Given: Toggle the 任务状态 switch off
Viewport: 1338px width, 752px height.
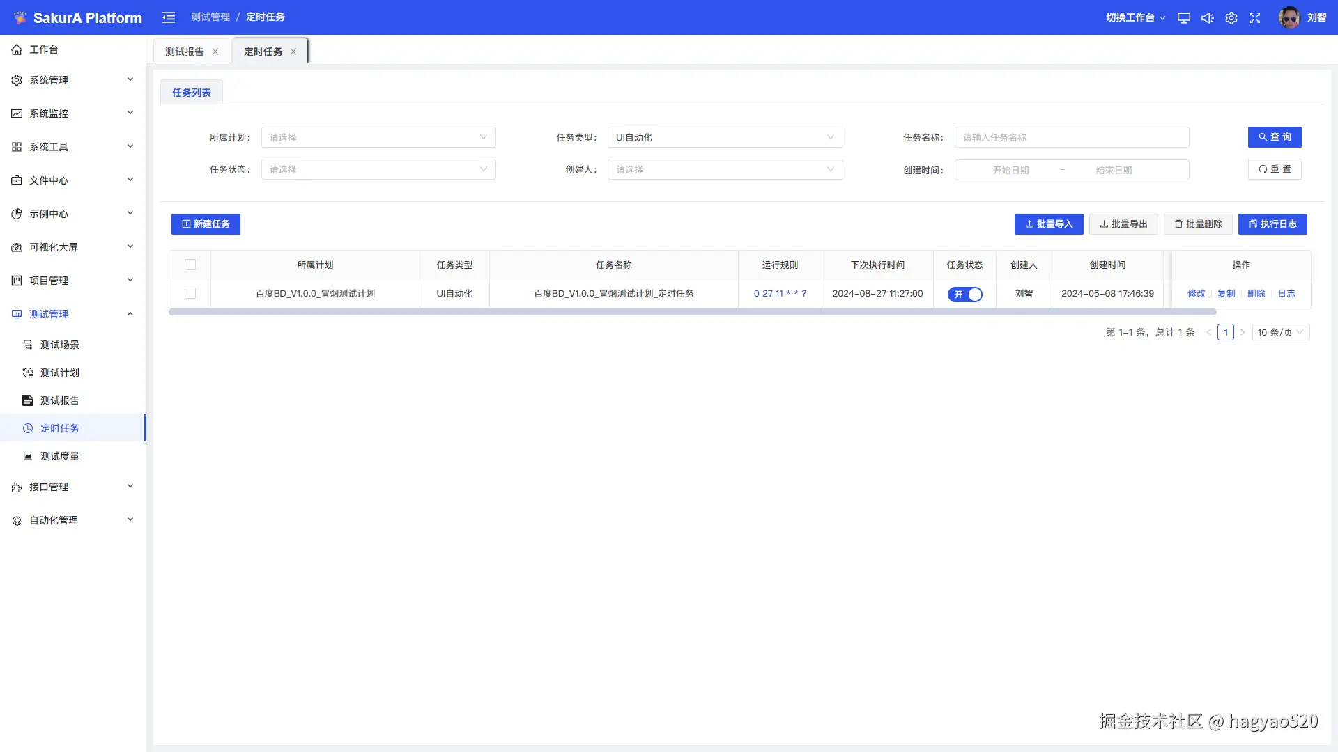Looking at the screenshot, I should click(964, 294).
